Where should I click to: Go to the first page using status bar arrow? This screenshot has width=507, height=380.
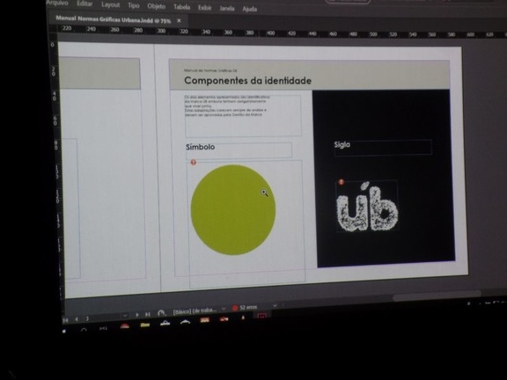[66, 320]
